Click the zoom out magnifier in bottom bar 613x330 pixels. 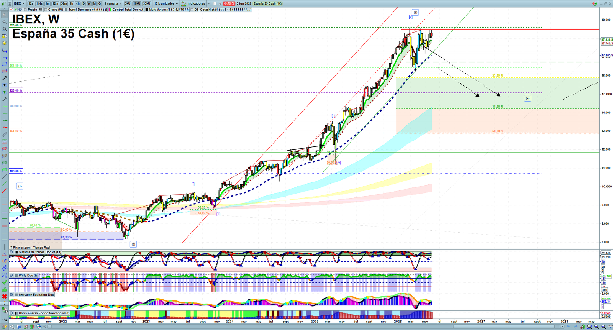tap(597, 327)
